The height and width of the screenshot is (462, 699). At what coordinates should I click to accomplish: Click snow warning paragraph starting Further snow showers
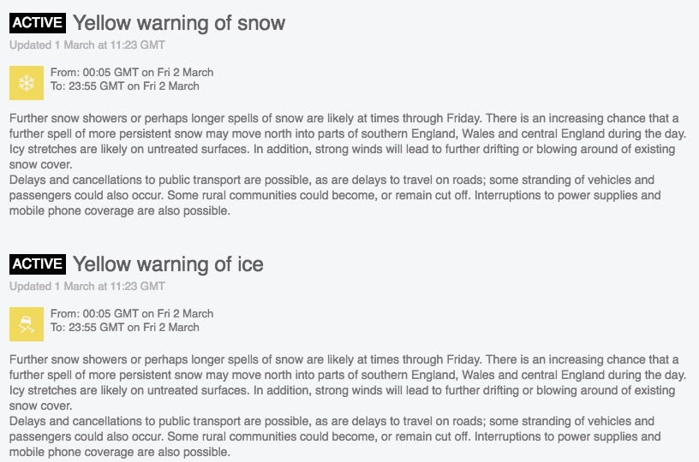[x=348, y=141]
